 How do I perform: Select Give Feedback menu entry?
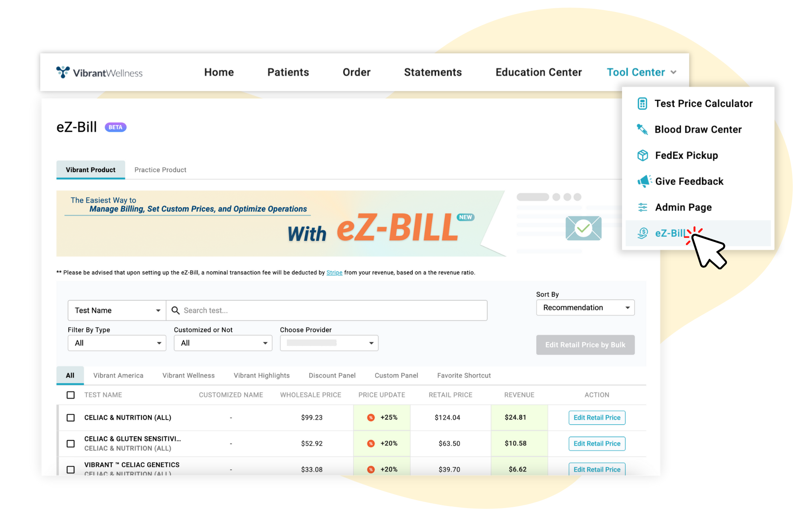(698, 181)
